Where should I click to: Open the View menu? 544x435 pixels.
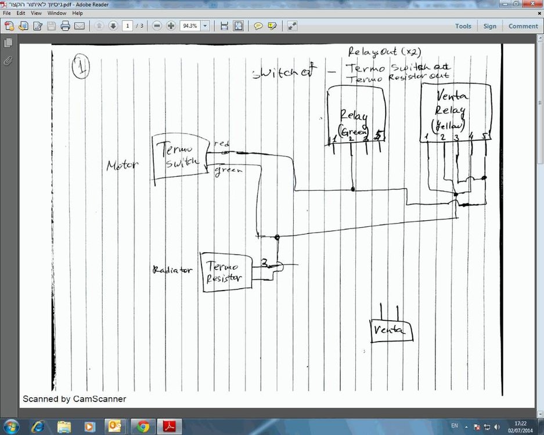click(x=36, y=13)
